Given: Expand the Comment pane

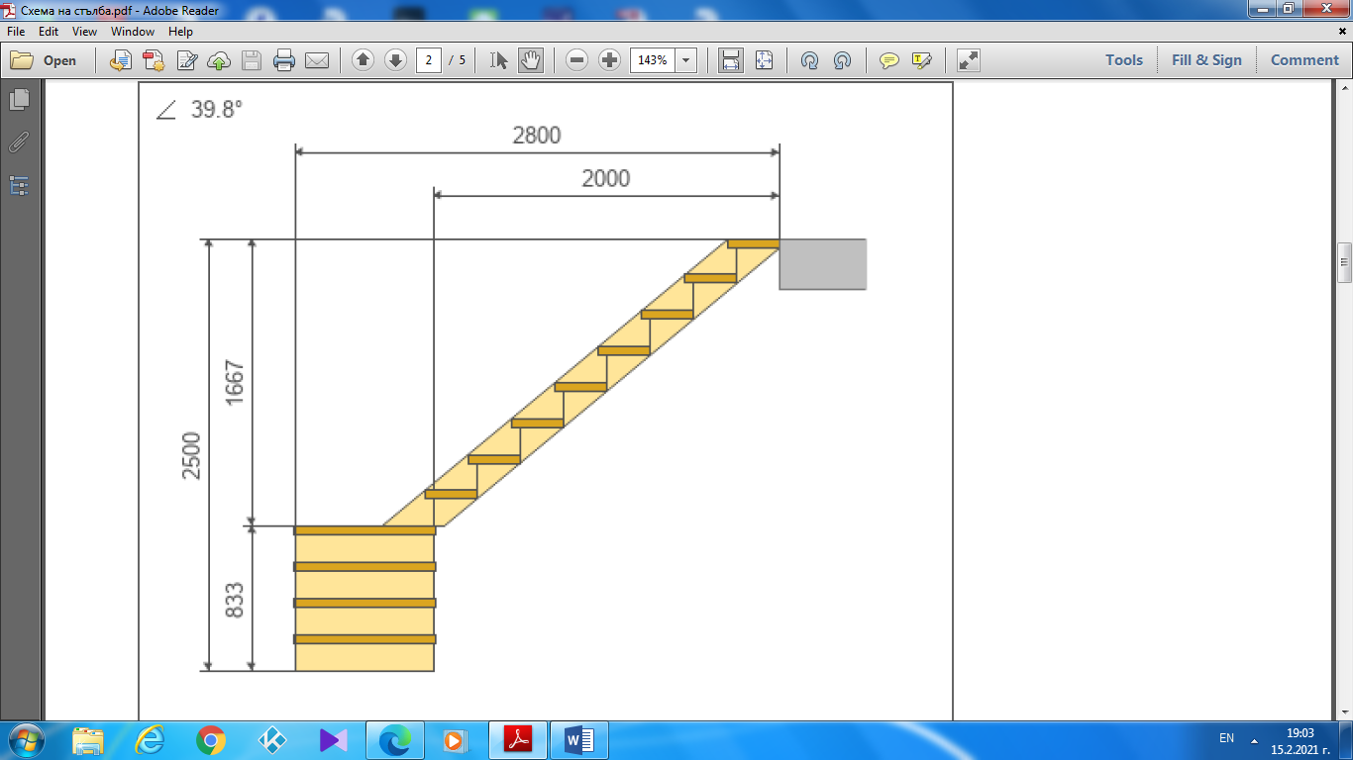Looking at the screenshot, I should (1304, 60).
